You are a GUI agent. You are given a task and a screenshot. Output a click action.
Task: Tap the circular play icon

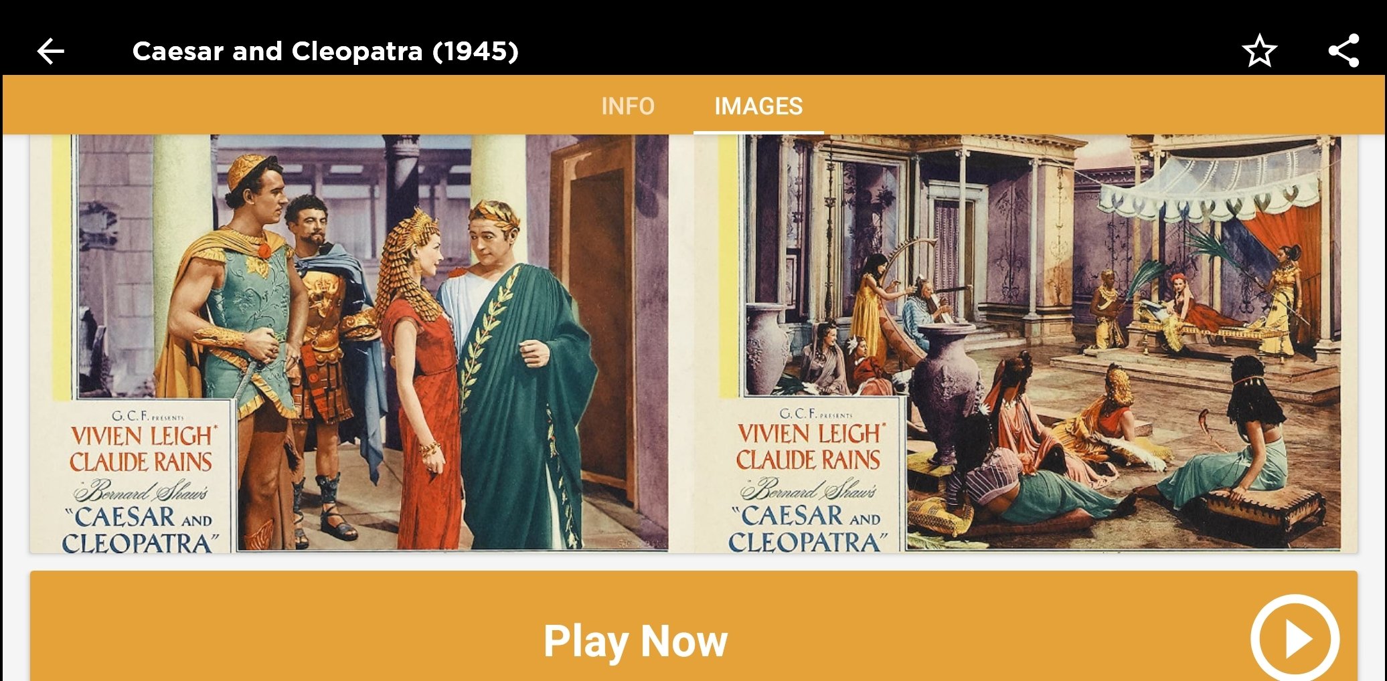(1295, 639)
